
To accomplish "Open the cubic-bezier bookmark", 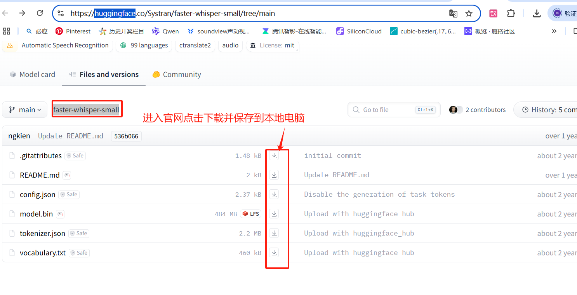I will click(x=423, y=31).
